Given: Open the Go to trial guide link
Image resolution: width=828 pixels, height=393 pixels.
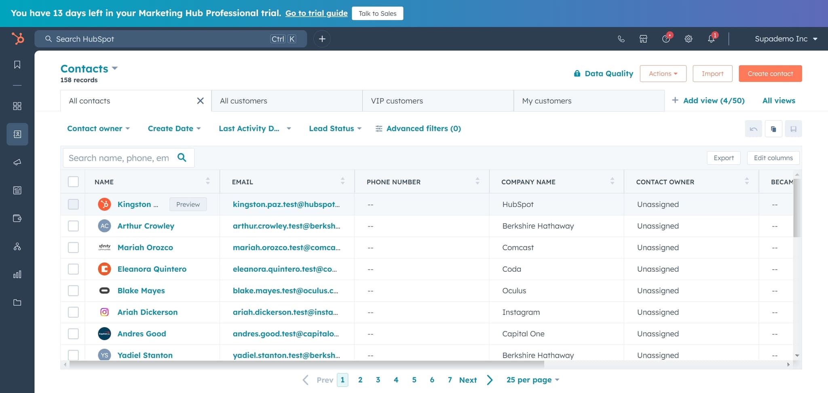Looking at the screenshot, I should point(316,13).
